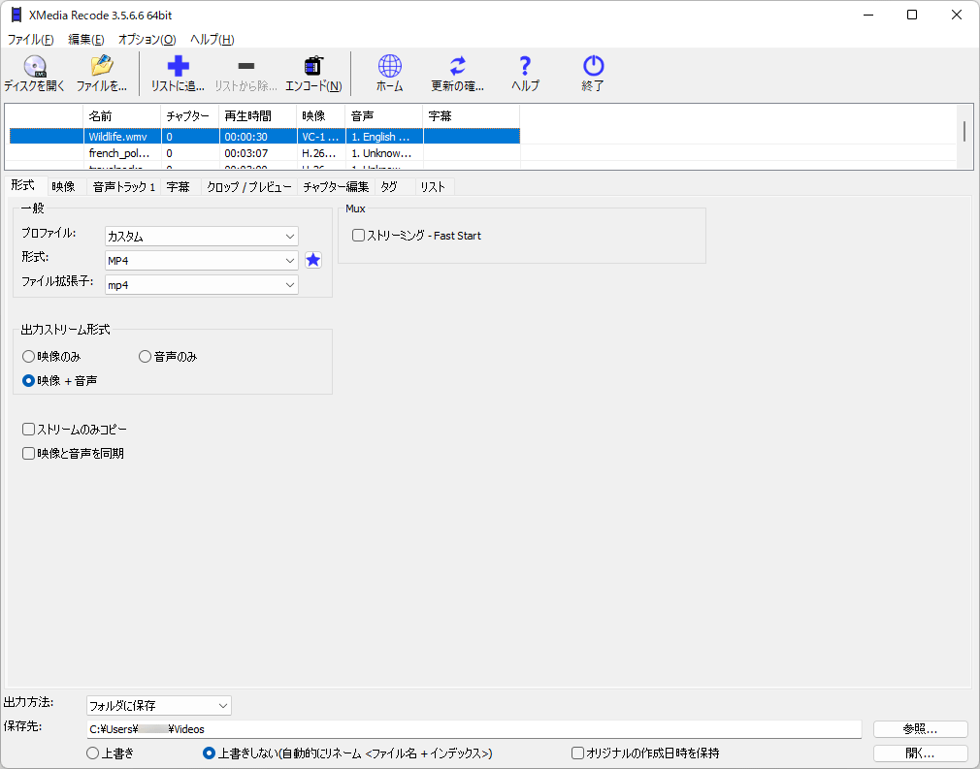The height and width of the screenshot is (769, 980).
Task: Open 出力方法 dropdown フォルダに保存
Action: (159, 705)
